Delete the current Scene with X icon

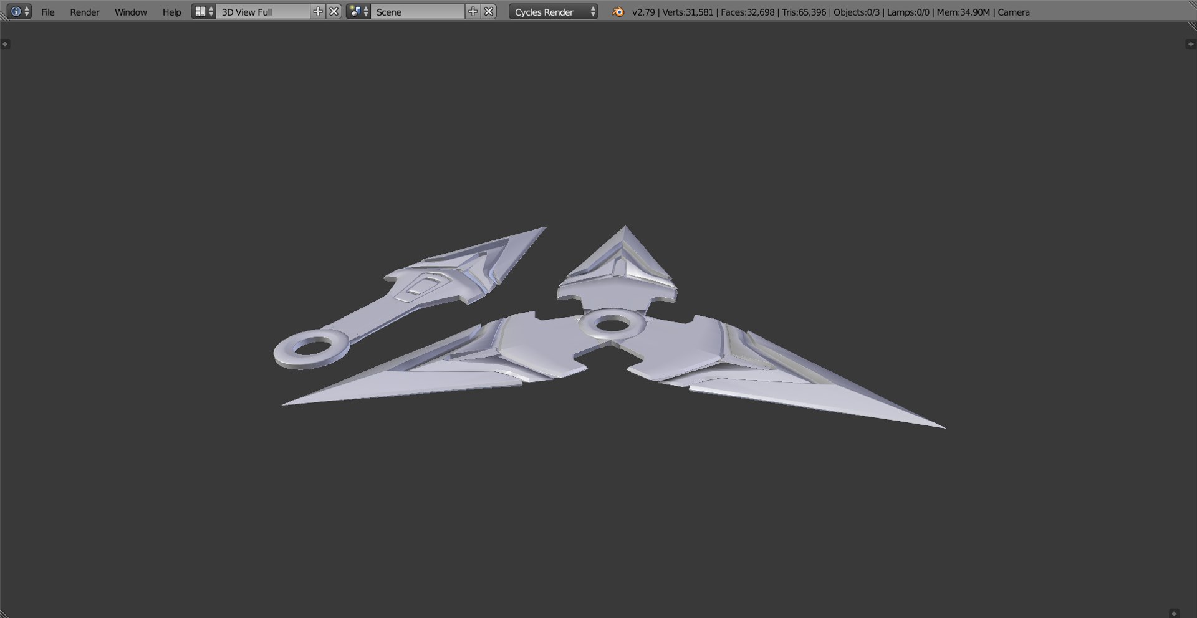pyautogui.click(x=489, y=11)
